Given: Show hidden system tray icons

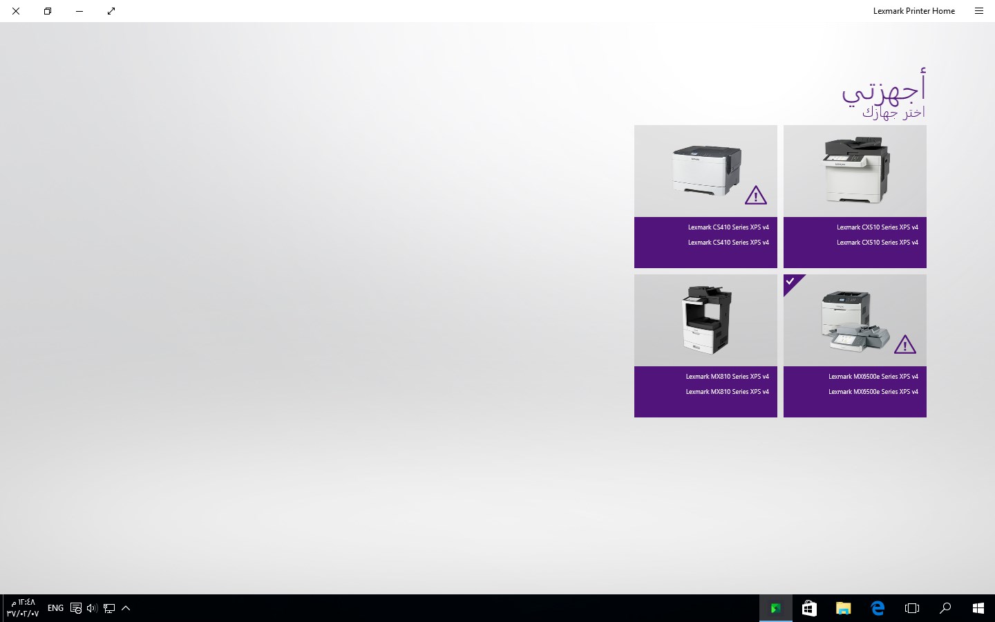Looking at the screenshot, I should coord(126,608).
